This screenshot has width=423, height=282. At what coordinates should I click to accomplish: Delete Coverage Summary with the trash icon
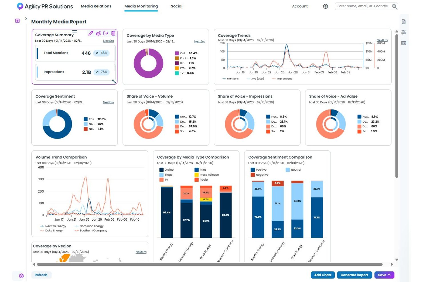click(x=113, y=33)
